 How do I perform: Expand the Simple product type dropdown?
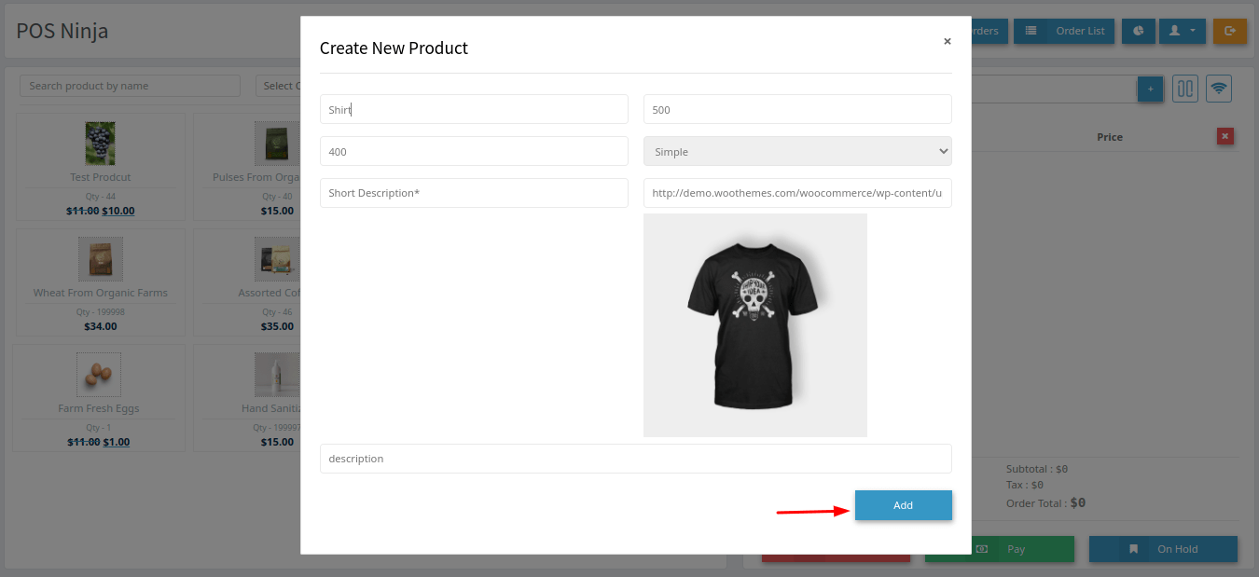(797, 151)
